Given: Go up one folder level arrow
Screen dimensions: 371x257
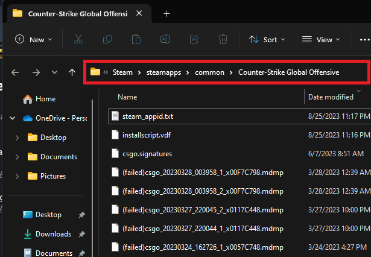Looking at the screenshot, I should pyautogui.click(x=72, y=72).
